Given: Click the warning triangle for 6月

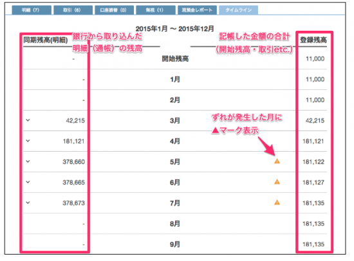Looking at the screenshot, I should pos(277,181).
